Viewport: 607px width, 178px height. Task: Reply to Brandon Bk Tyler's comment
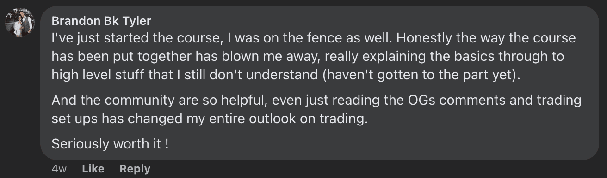(x=135, y=169)
